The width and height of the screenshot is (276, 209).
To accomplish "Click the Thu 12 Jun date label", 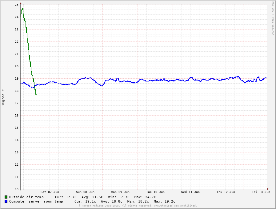I will (226, 192).
